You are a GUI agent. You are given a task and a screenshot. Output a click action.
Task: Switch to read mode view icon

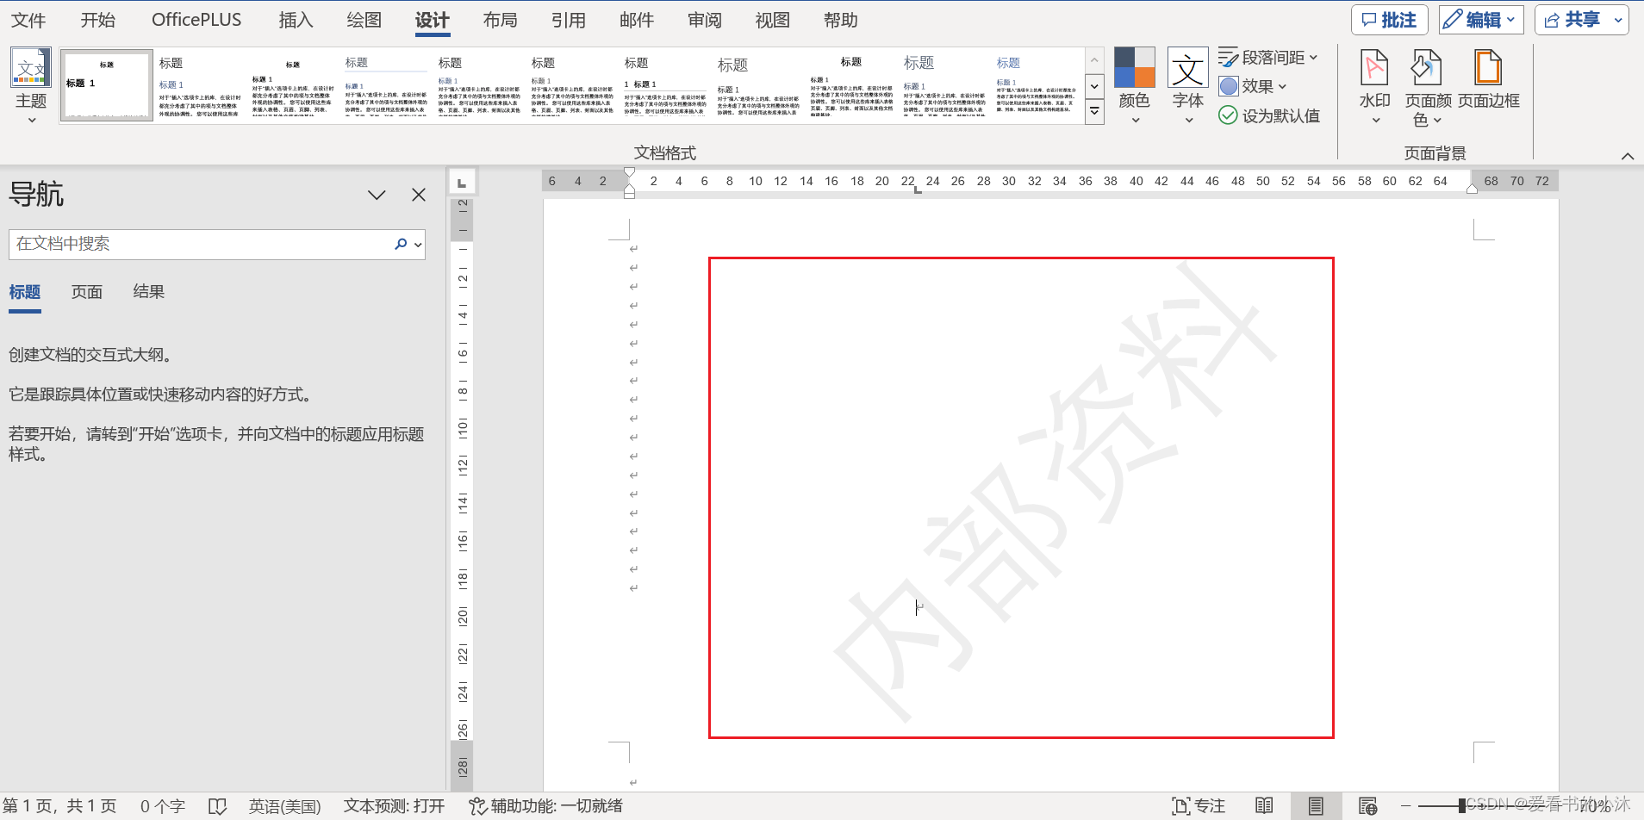coord(1264,806)
